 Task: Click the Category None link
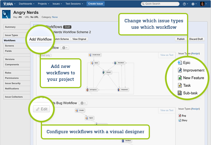point(55,17)
